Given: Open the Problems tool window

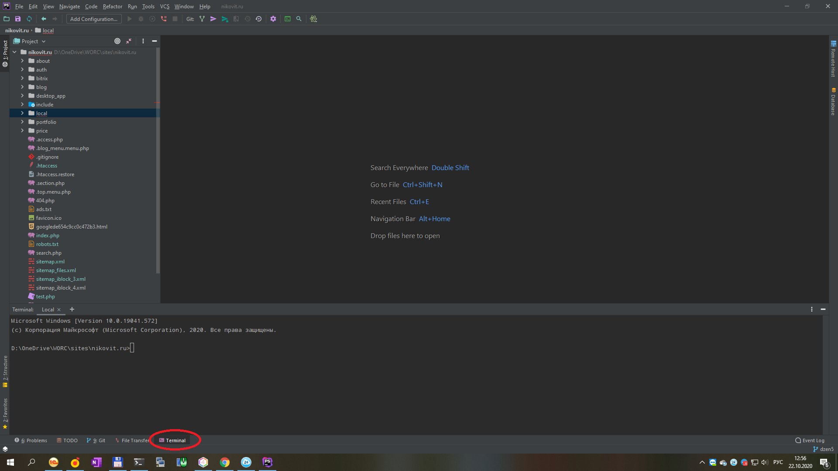Looking at the screenshot, I should tap(31, 440).
